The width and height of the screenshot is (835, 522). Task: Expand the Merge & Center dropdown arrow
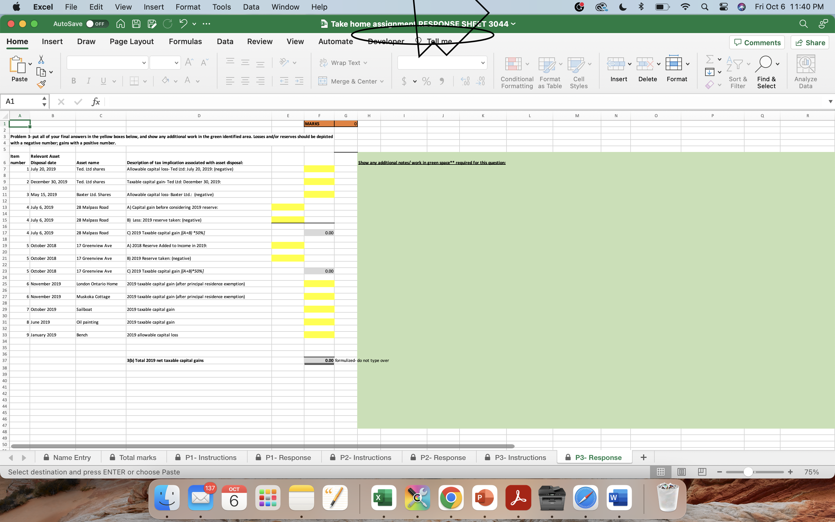(x=382, y=81)
